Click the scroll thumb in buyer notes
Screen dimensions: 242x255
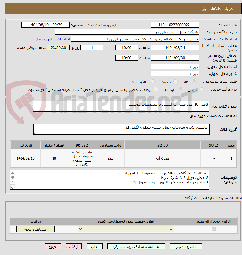coord(13,177)
